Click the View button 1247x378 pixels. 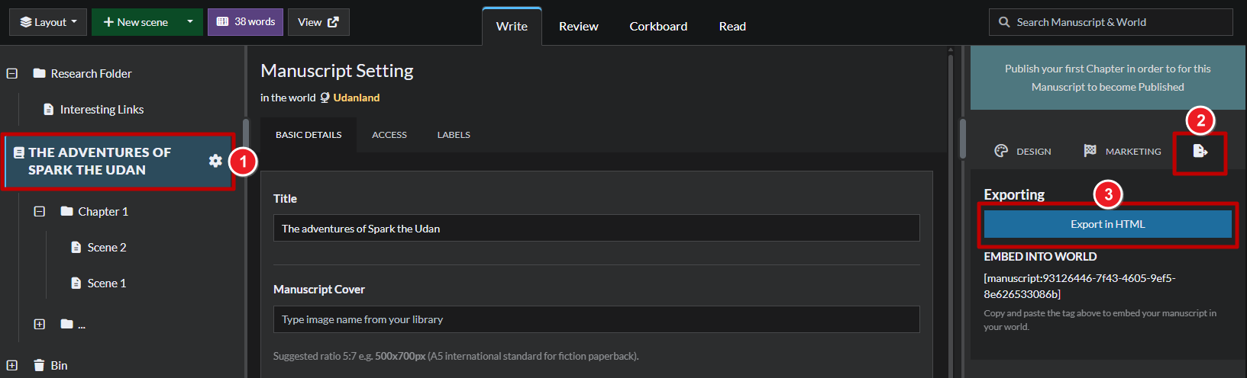[x=318, y=22]
